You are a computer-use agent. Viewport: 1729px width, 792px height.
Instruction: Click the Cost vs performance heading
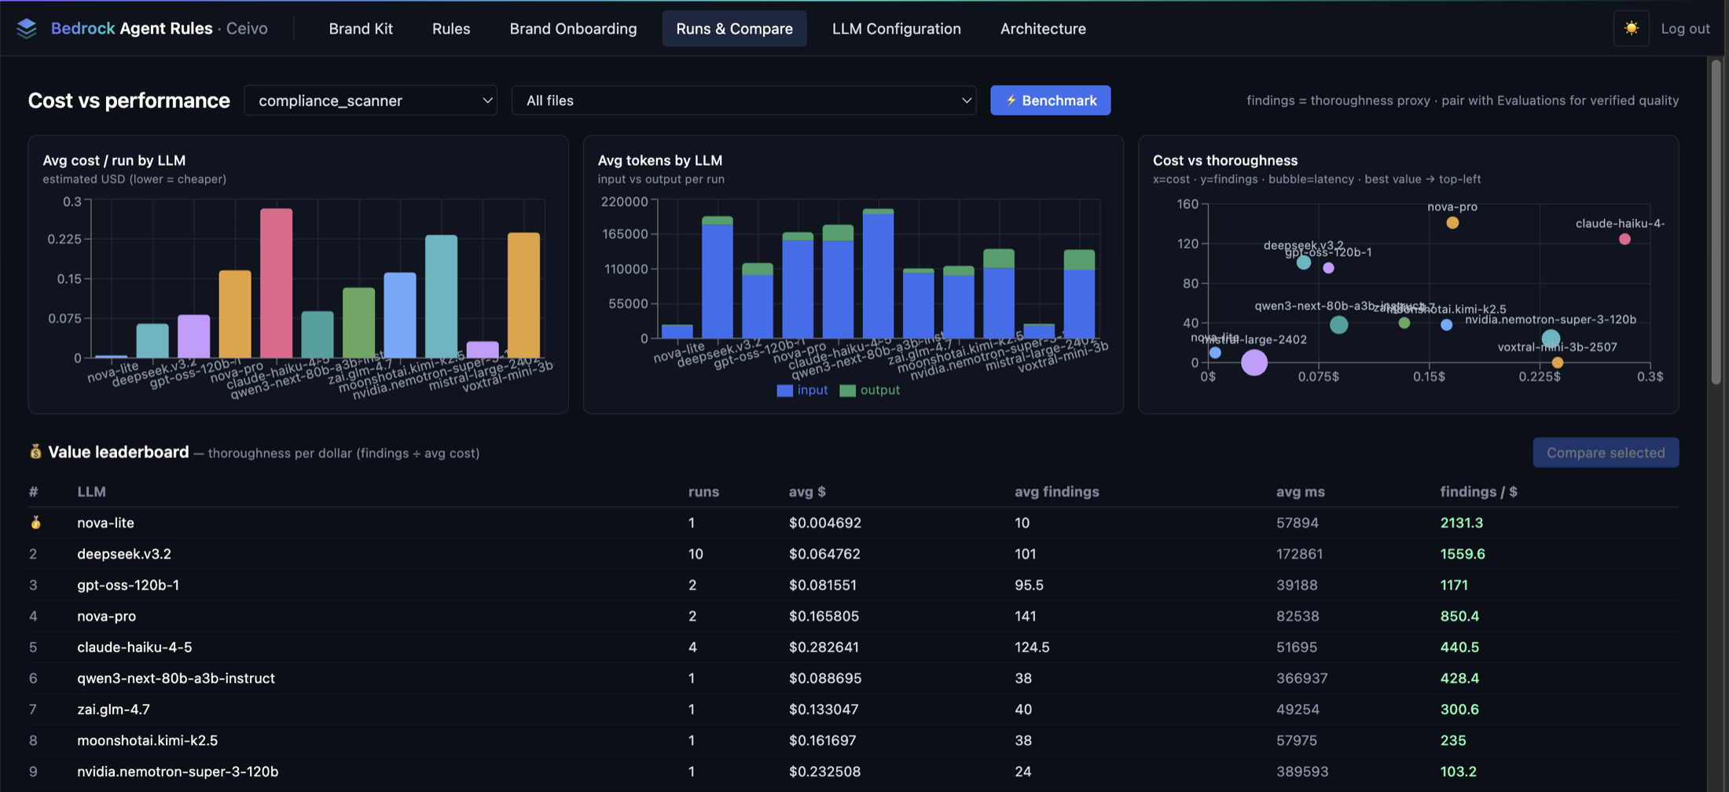click(129, 101)
